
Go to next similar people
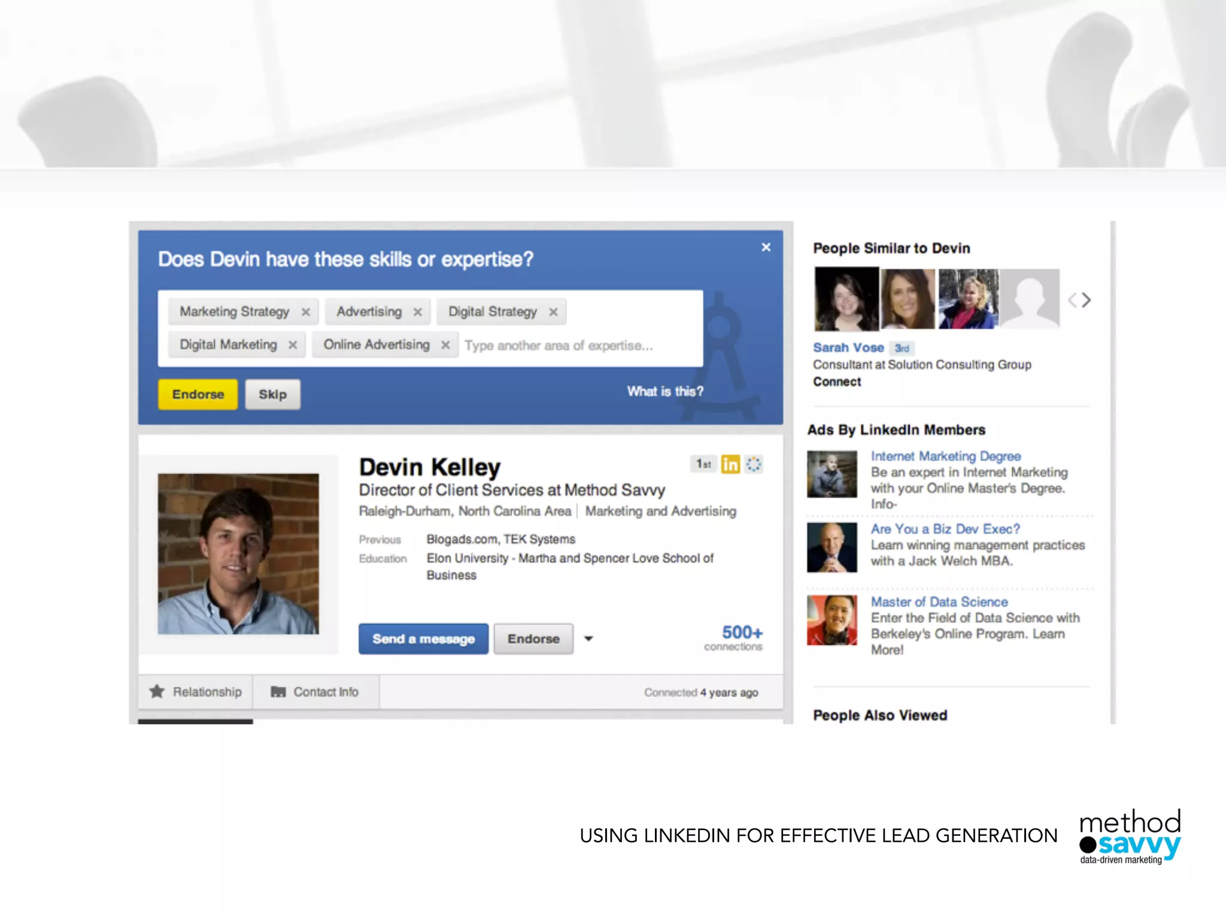[1087, 300]
